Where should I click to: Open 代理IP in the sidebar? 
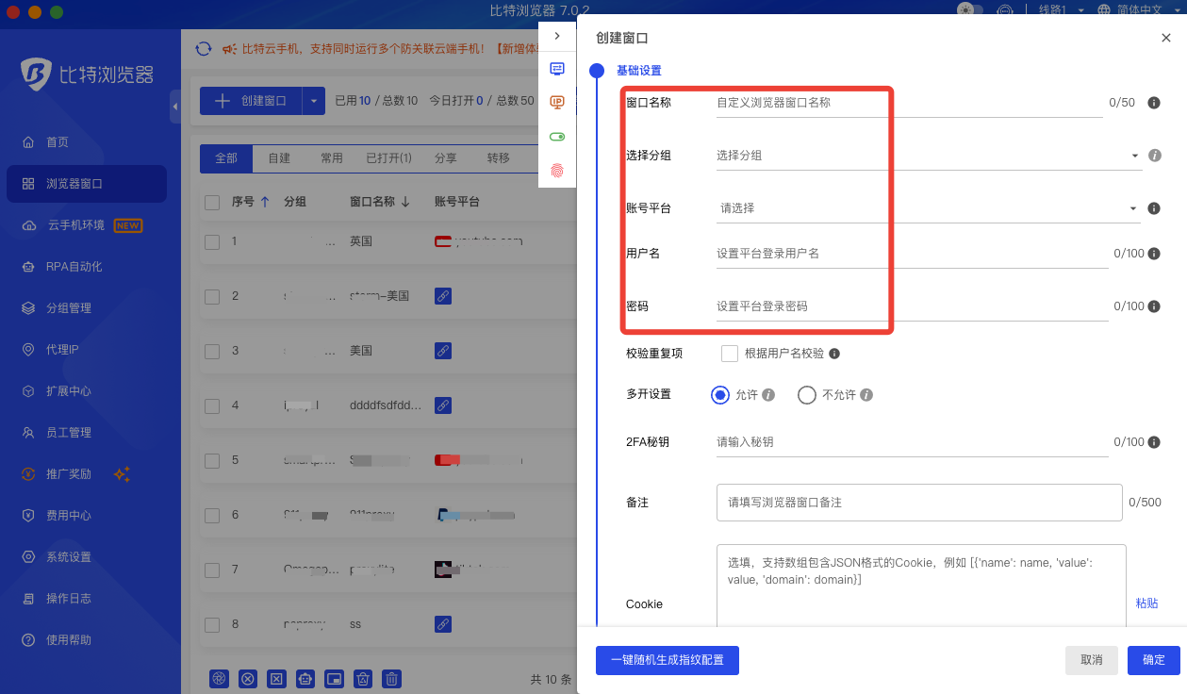click(87, 350)
